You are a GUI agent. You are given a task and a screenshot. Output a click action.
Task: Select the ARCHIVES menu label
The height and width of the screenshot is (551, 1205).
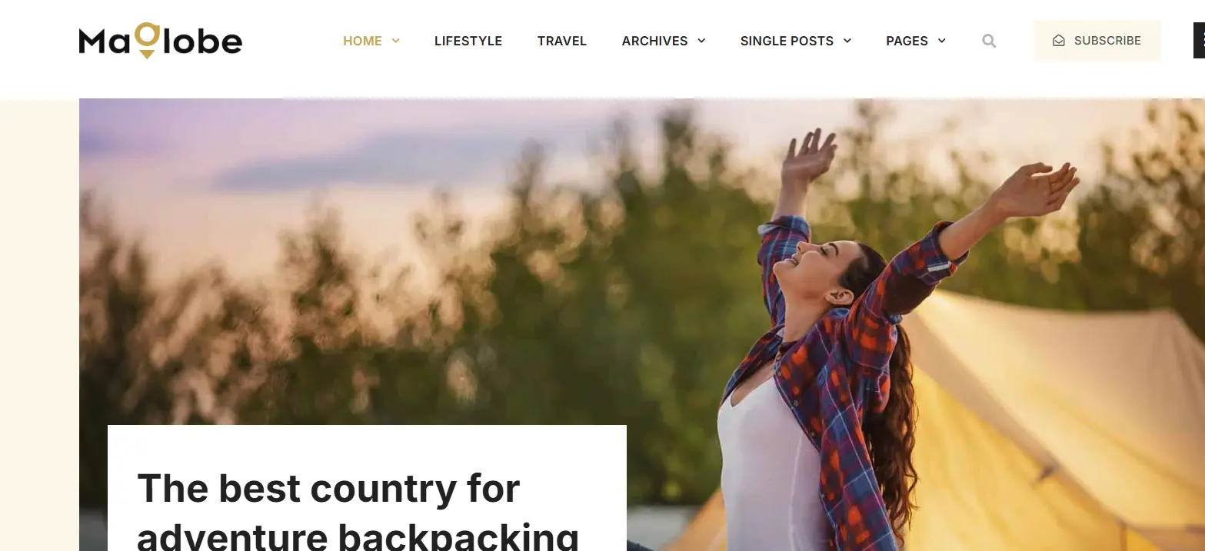(654, 41)
